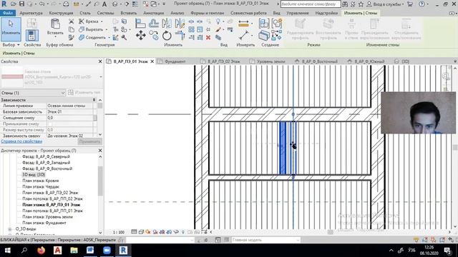Open the Свойства properties palette button

[31, 36]
